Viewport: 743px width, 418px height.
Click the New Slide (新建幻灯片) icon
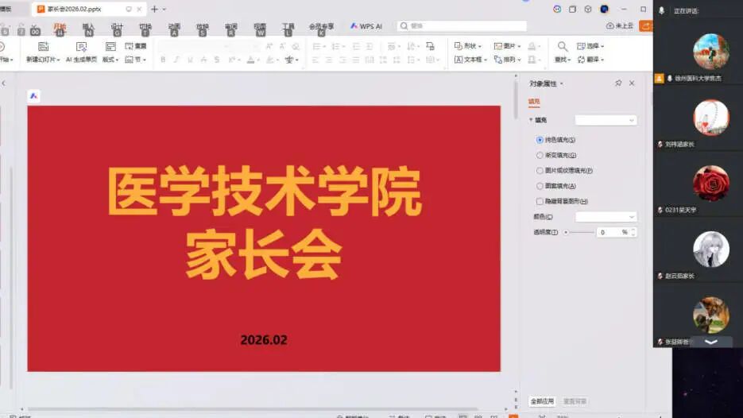click(43, 47)
